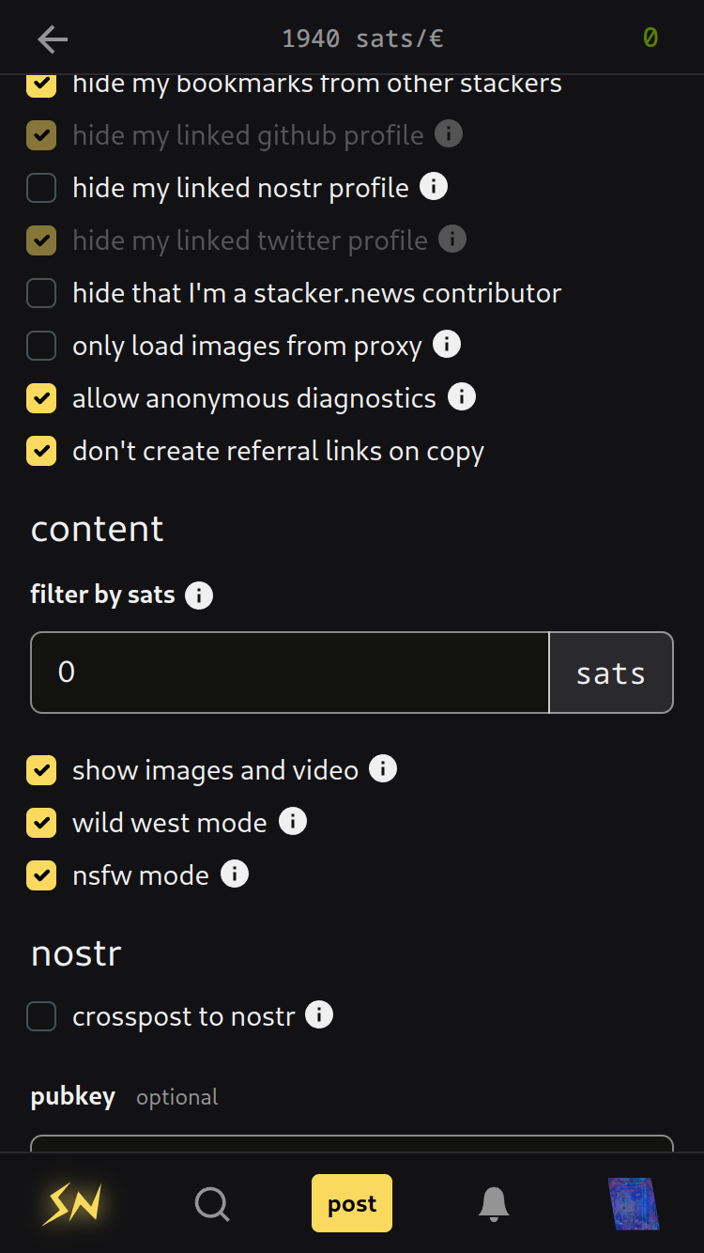The image size is (704, 1253).
Task: Click the sats/€ price ticker
Action: pos(362,39)
